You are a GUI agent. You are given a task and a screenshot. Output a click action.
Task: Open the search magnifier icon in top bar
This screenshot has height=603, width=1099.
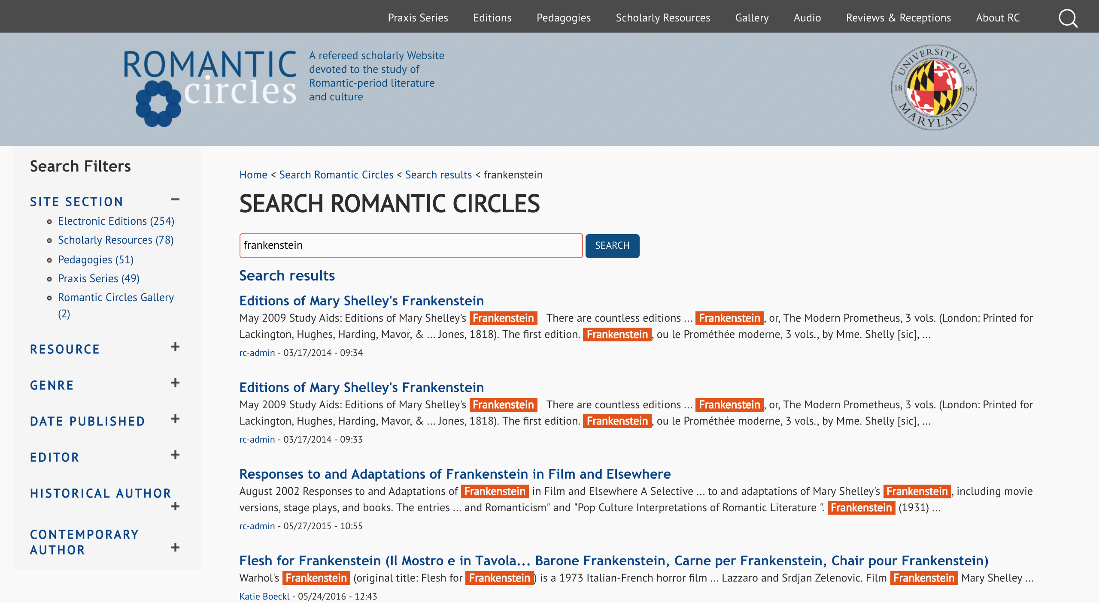1068,18
